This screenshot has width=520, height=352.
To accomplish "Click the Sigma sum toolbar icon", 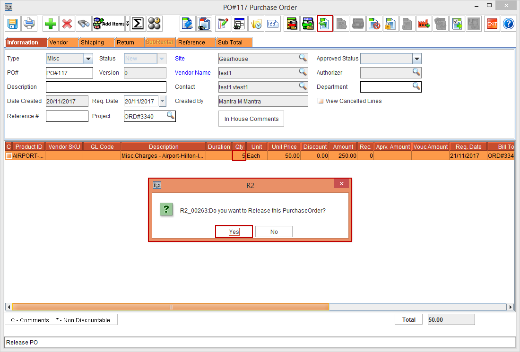I will (x=137, y=23).
